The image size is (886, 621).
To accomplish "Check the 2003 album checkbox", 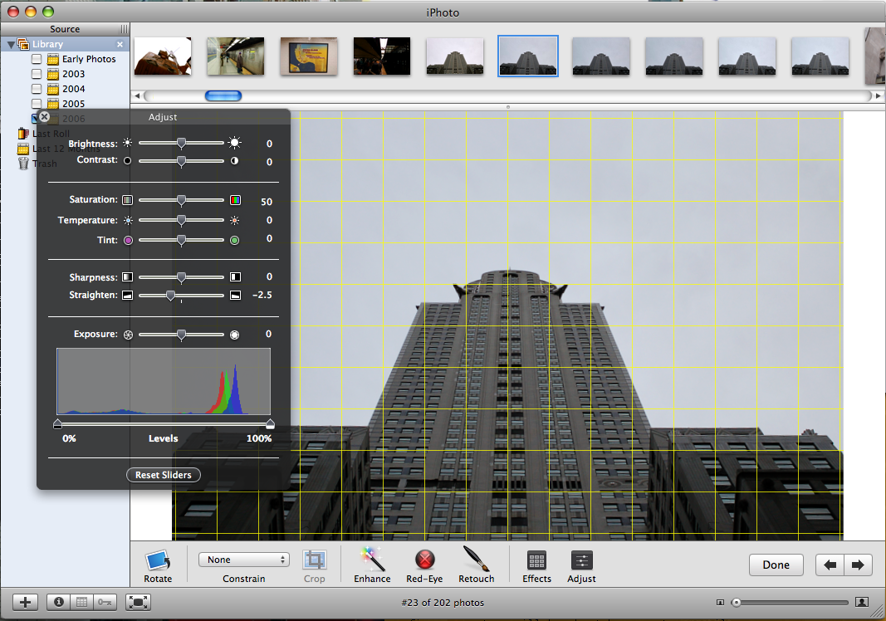I will [37, 74].
